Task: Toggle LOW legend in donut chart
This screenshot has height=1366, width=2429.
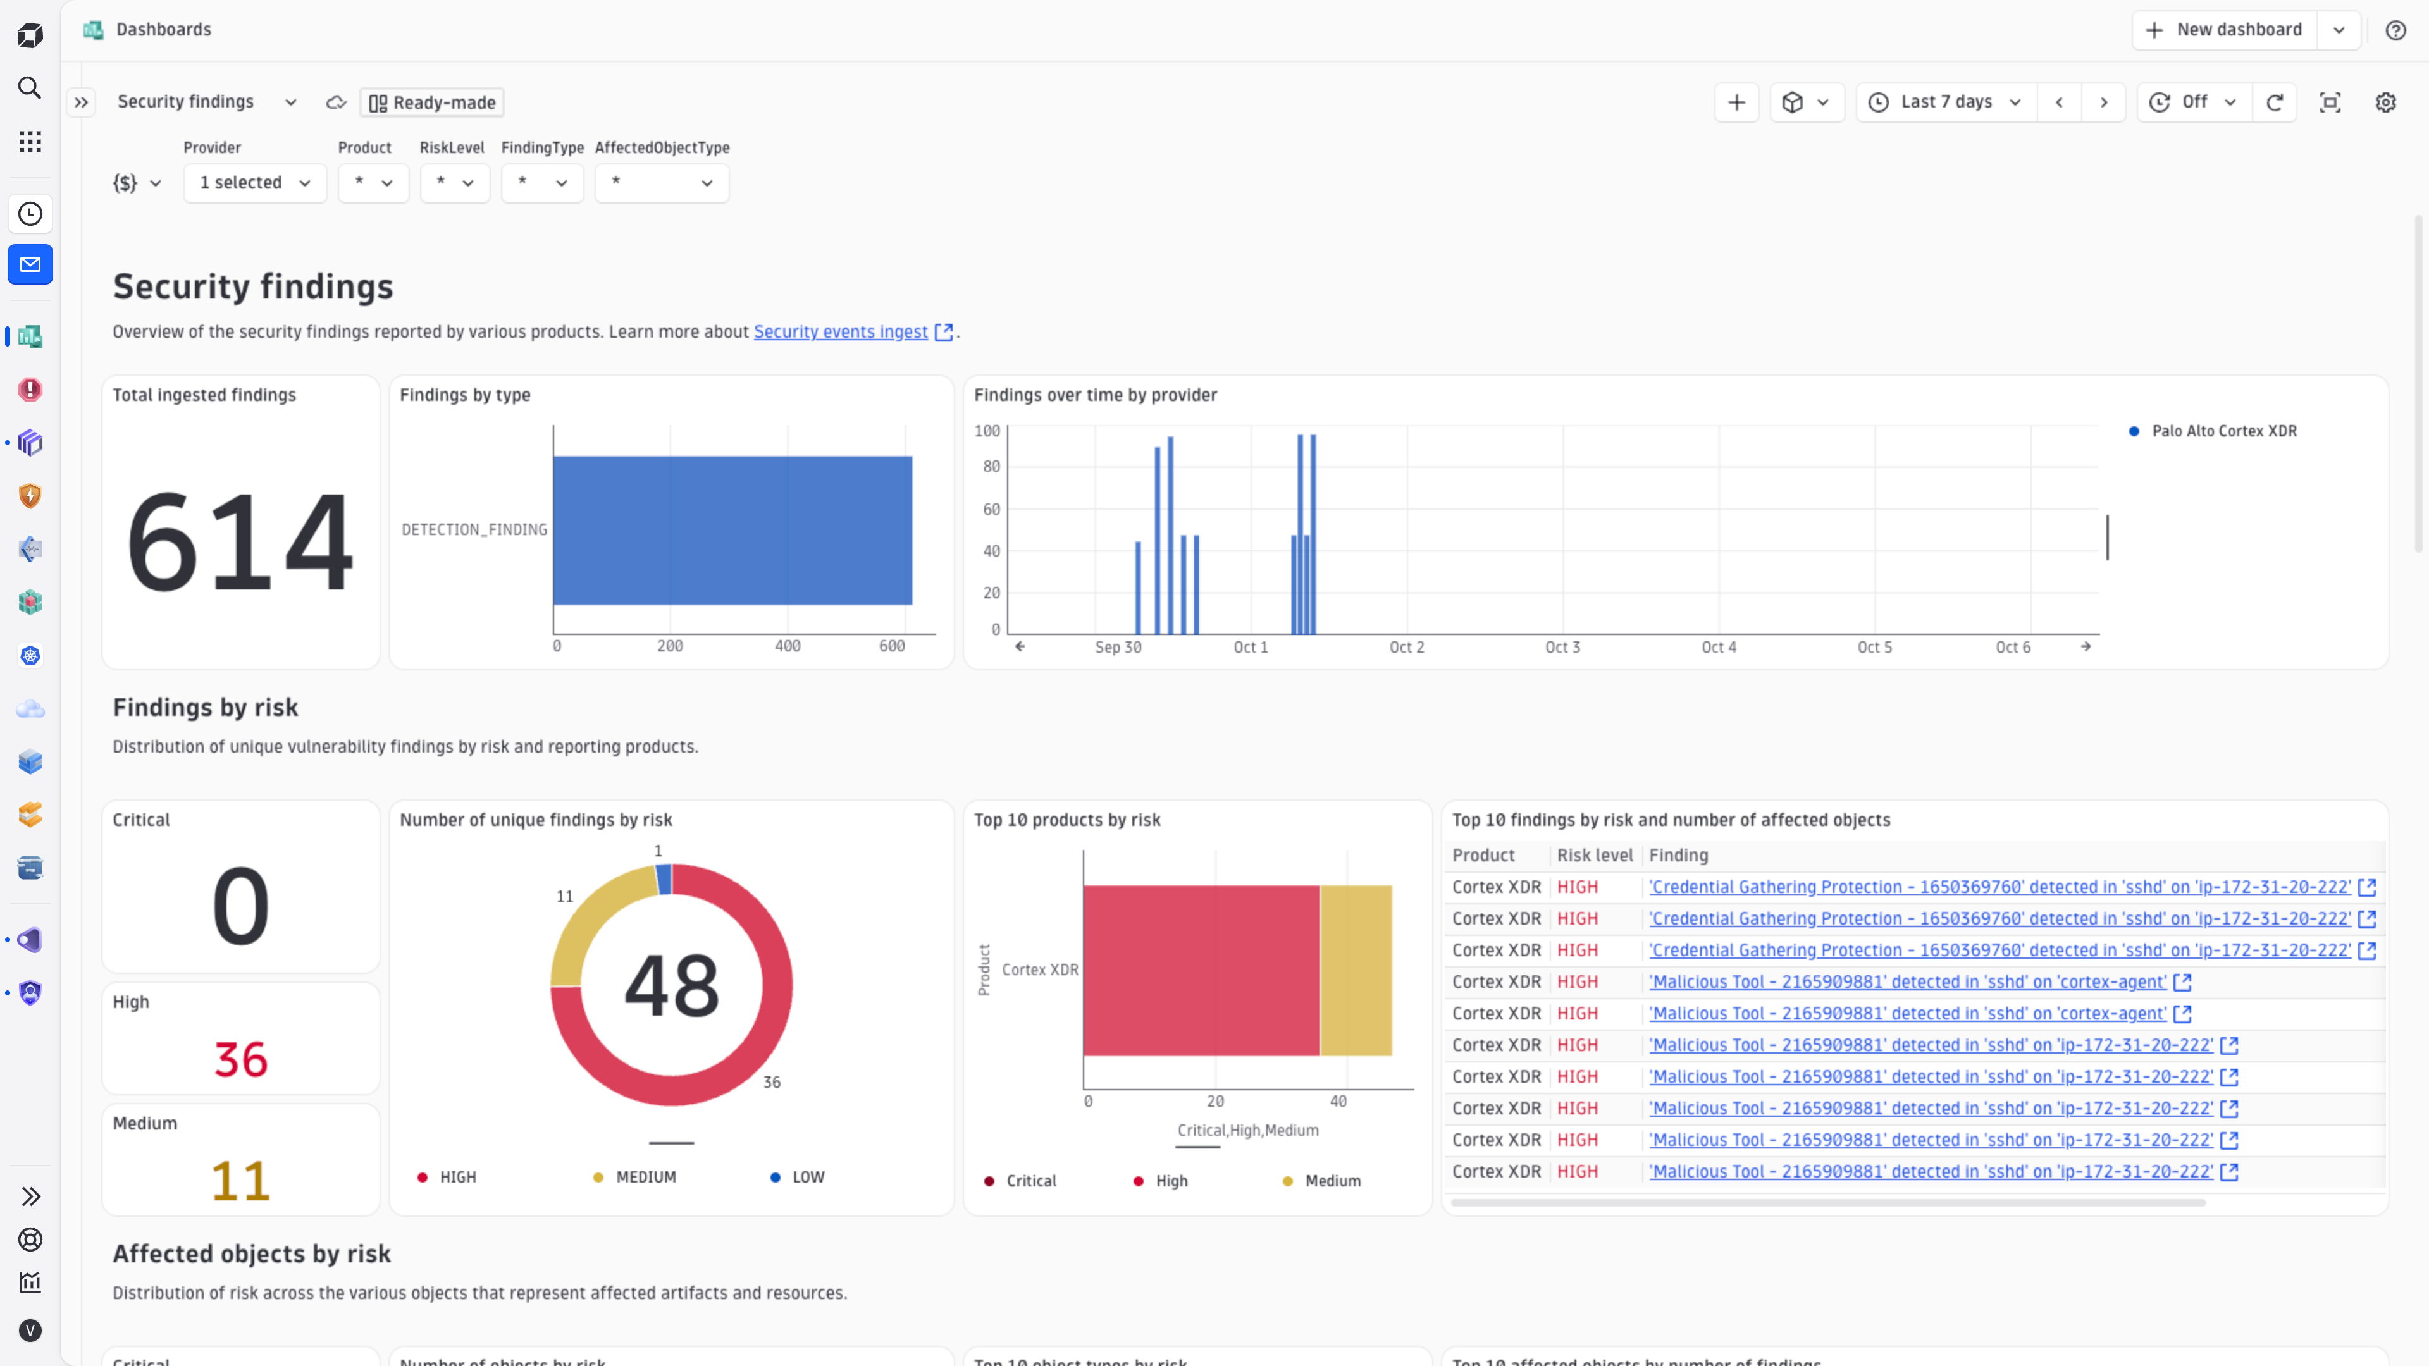Action: (798, 1178)
